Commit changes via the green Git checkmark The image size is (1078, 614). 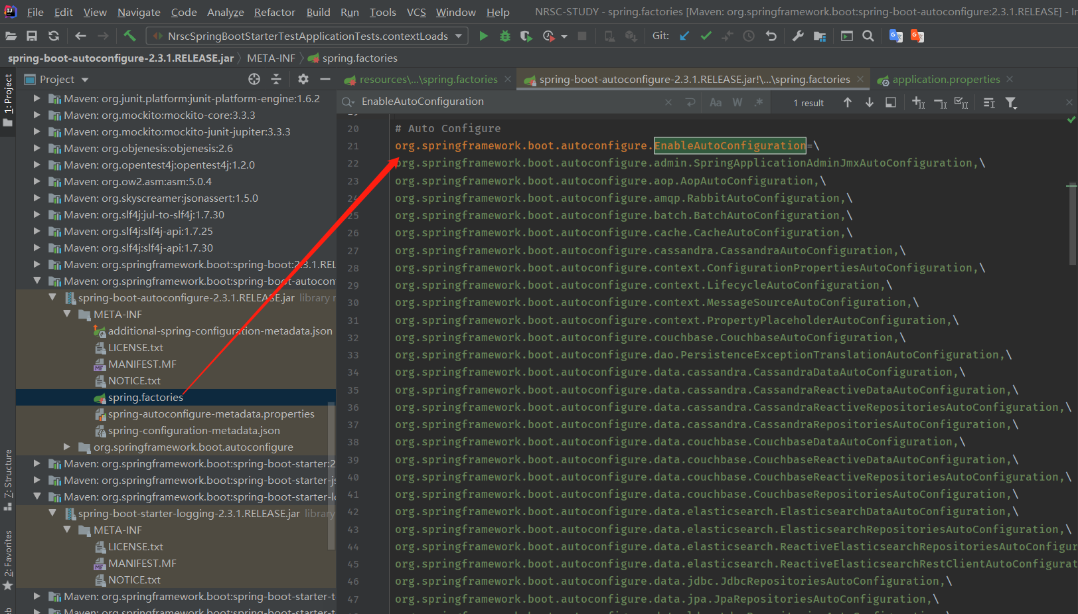706,36
